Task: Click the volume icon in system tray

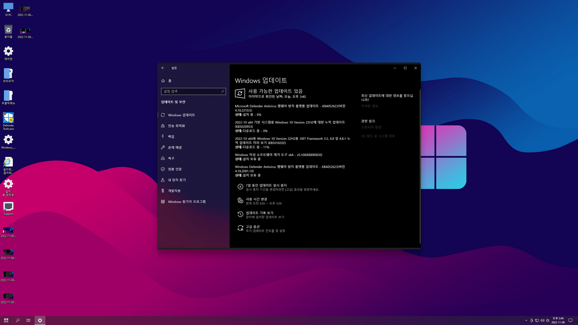Action: click(543, 320)
